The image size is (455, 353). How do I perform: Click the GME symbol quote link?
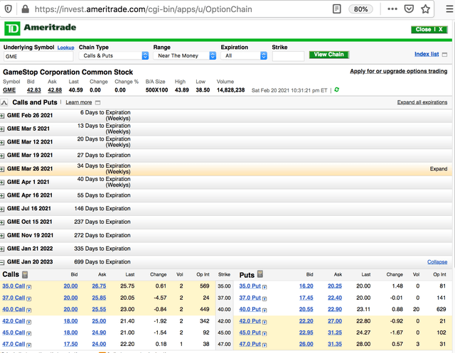coord(9,90)
